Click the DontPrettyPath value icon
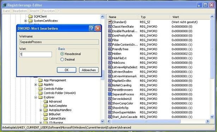 point(110,35)
